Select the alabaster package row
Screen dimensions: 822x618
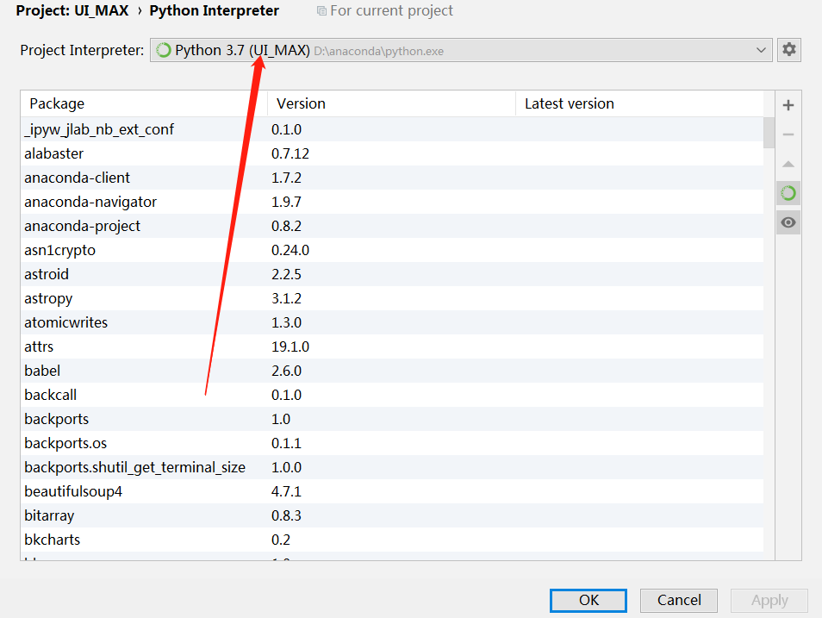[x=392, y=153]
